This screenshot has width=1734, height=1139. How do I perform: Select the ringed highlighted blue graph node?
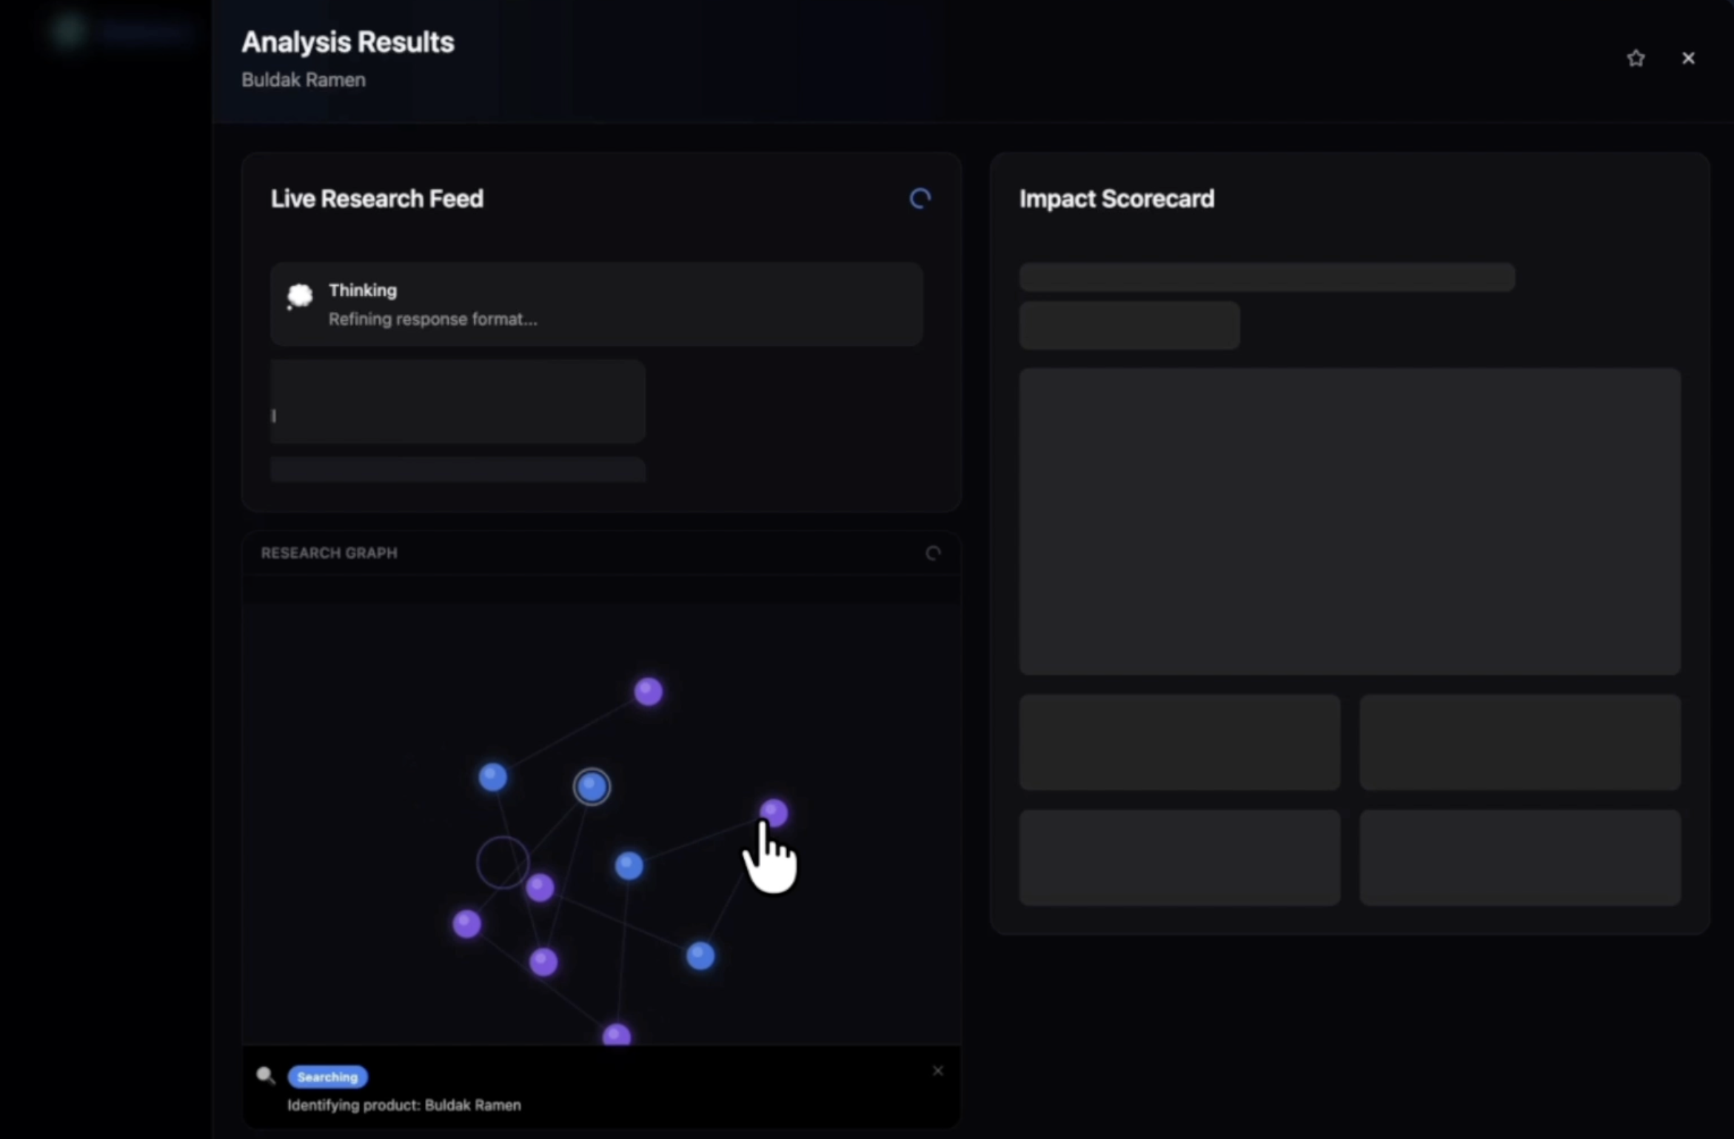coord(592,786)
